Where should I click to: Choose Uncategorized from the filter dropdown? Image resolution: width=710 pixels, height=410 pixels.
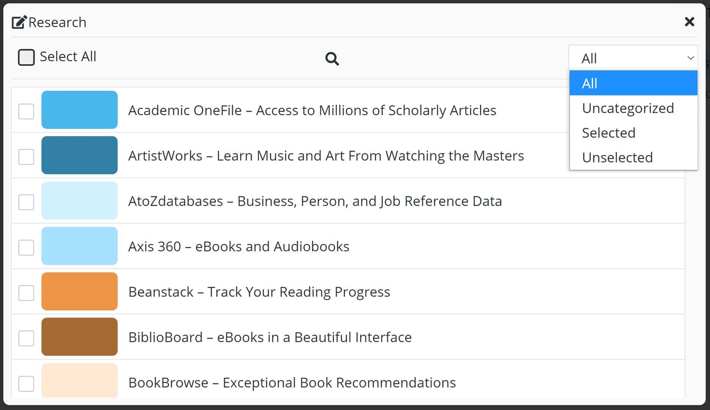tap(628, 108)
